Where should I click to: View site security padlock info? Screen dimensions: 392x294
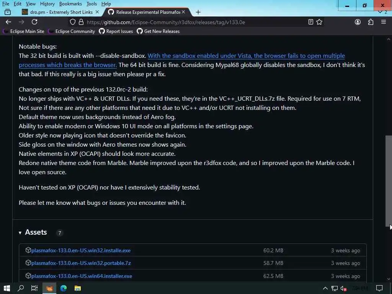pyautogui.click(x=81, y=22)
